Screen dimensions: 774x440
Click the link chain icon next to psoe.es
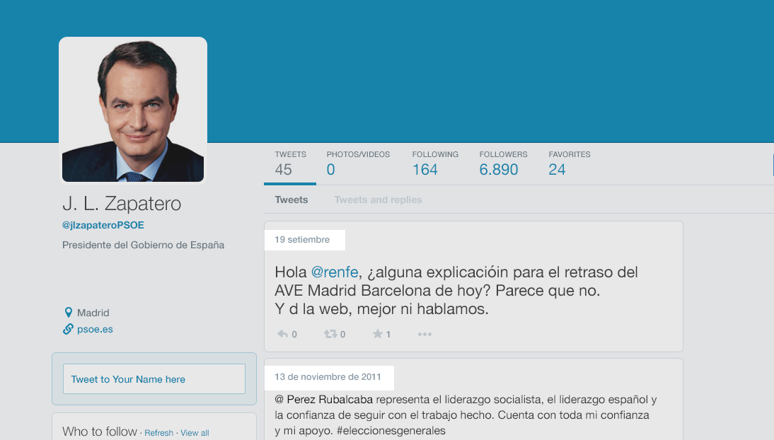coord(68,328)
